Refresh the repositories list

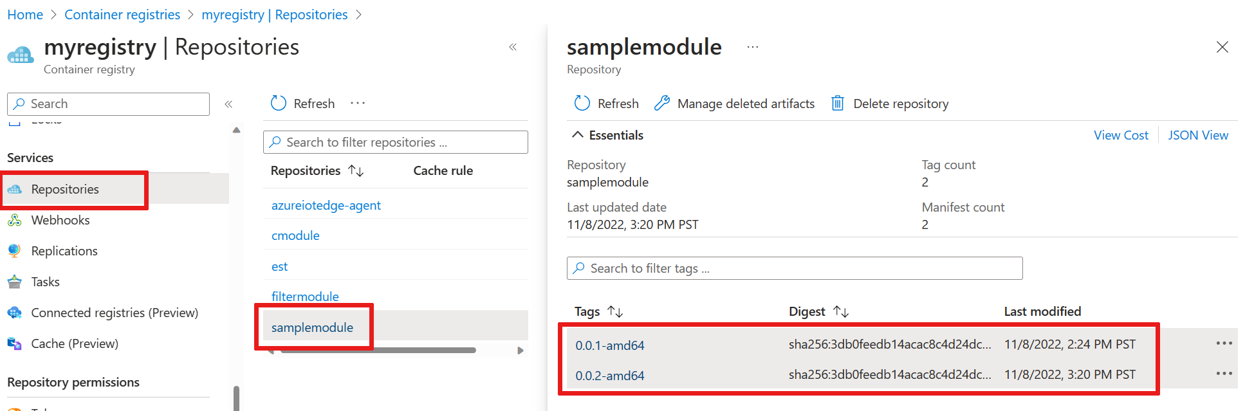(x=302, y=104)
